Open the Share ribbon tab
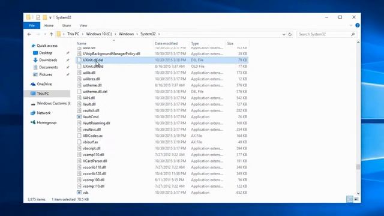The image size is (384, 216). tap(67, 25)
